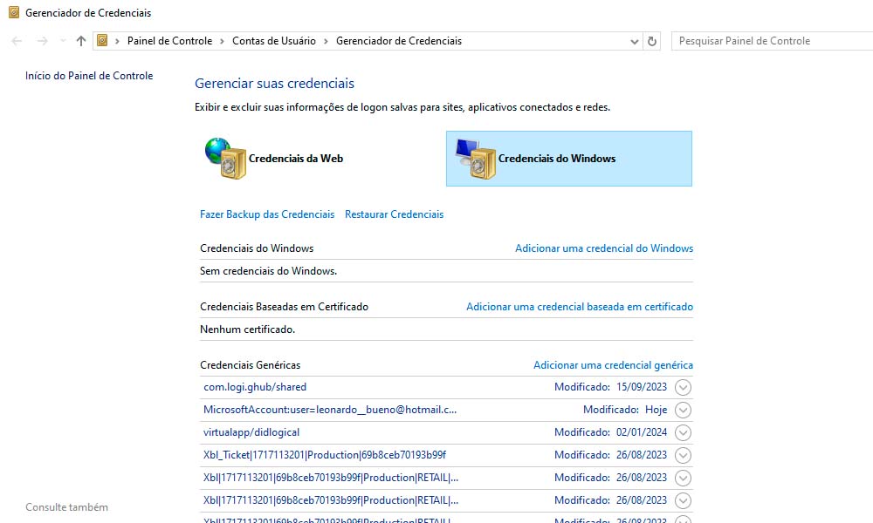This screenshot has width=873, height=523.
Task: Select Painel de Controle in the breadcrumb
Action: 169,40
